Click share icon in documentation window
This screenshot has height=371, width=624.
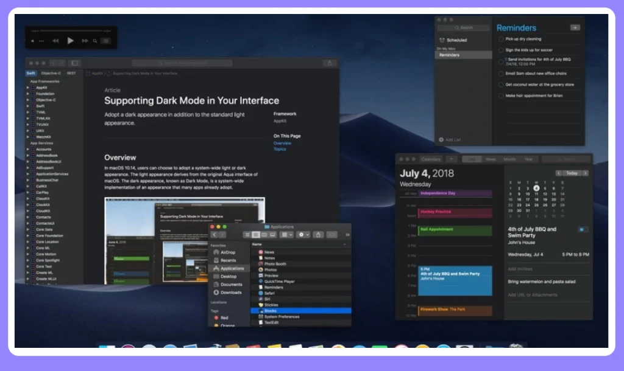pyautogui.click(x=330, y=63)
